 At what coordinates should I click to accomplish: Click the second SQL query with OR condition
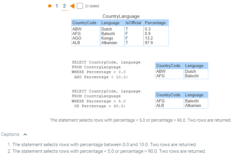click(x=106, y=99)
